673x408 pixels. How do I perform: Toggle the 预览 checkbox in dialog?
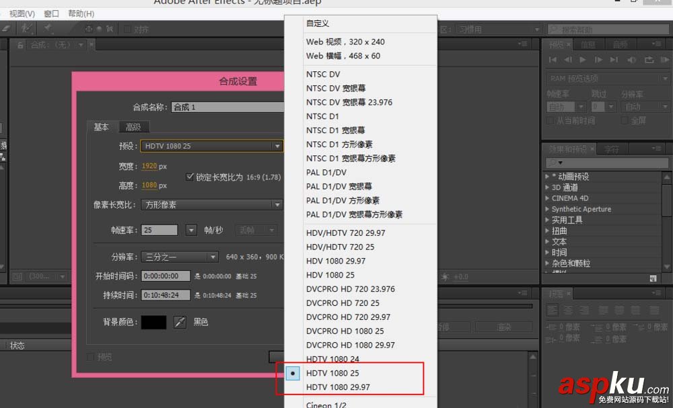click(x=90, y=356)
